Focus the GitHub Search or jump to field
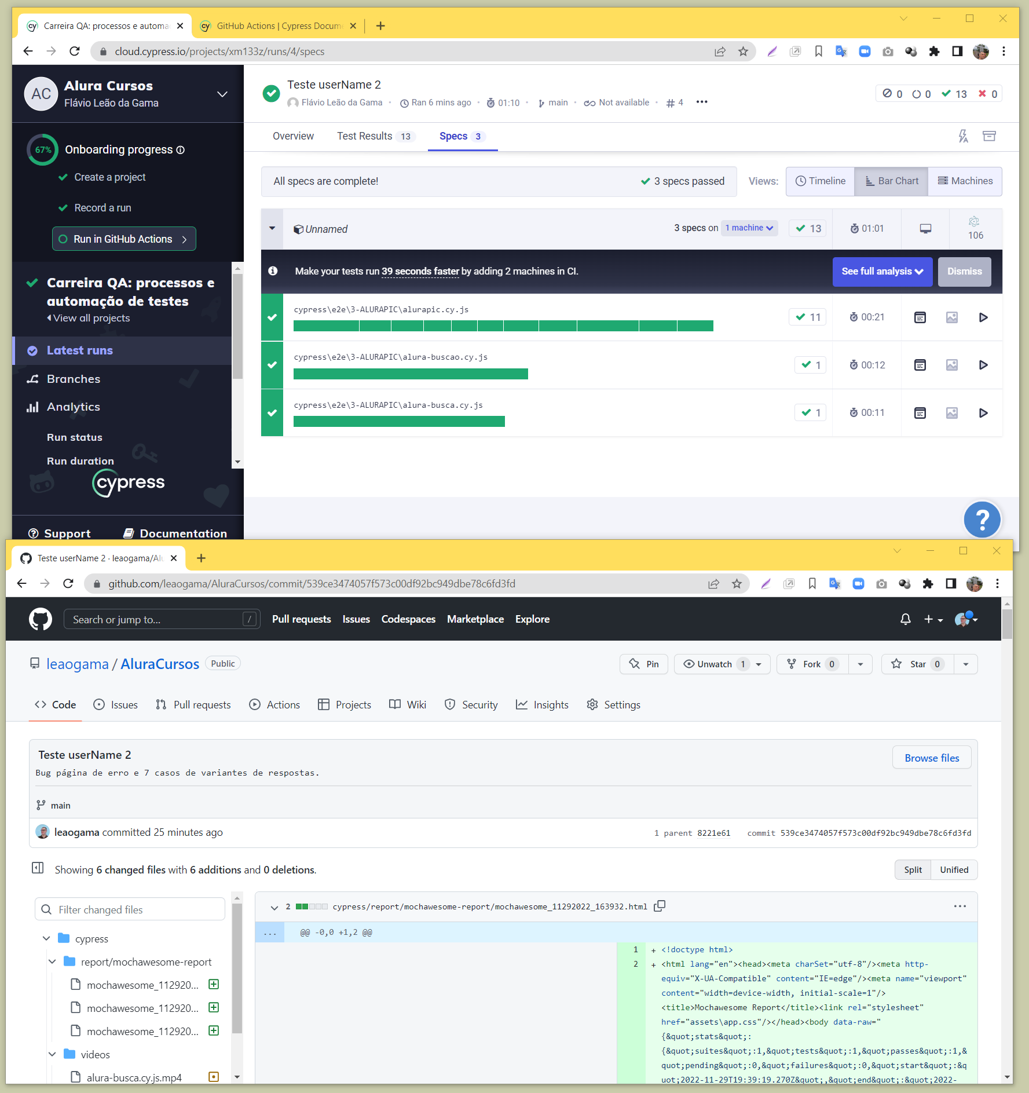This screenshot has height=1093, width=1029. click(162, 619)
